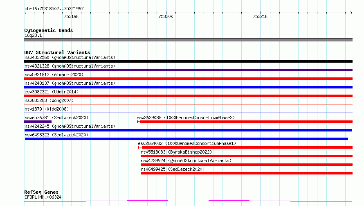Screen dimensions: 364x206
Task: Click the short purple nsv6576781 bar
Action: (38, 122)
